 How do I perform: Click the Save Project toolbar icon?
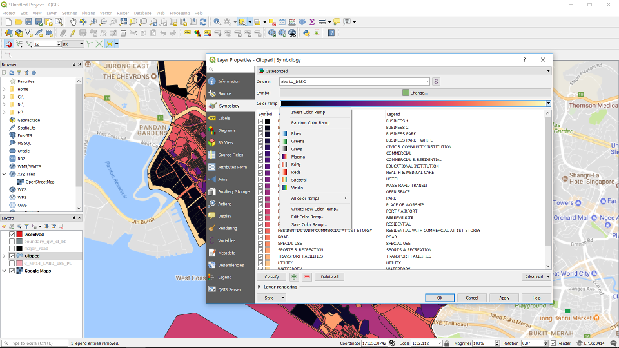coord(28,22)
